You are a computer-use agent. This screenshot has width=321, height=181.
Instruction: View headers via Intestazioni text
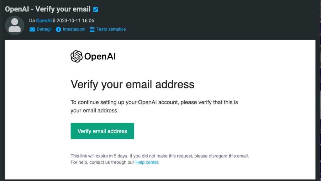74,29
